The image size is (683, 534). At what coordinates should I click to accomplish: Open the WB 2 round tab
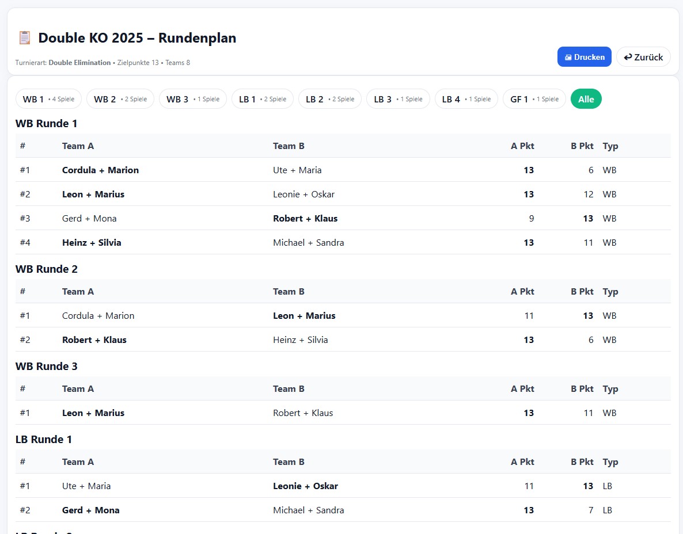point(120,99)
